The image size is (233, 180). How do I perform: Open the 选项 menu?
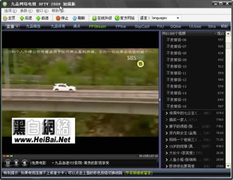point(8,11)
